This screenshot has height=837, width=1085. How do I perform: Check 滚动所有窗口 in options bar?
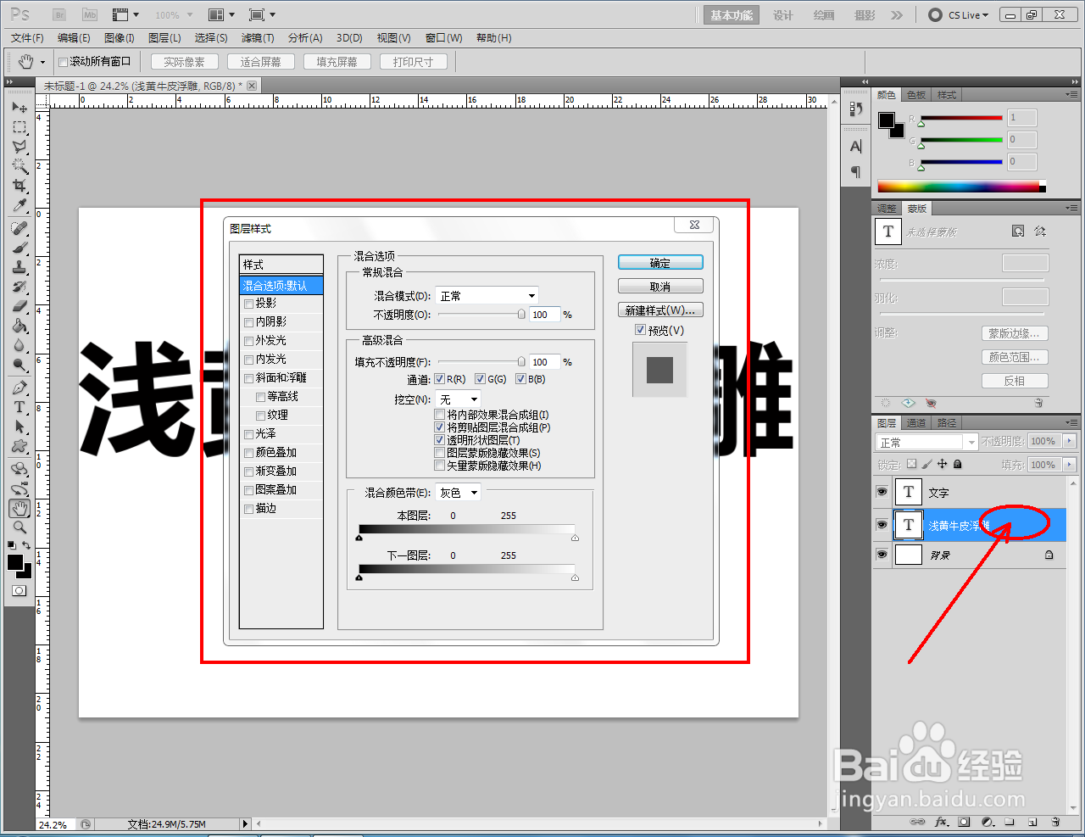pyautogui.click(x=63, y=62)
